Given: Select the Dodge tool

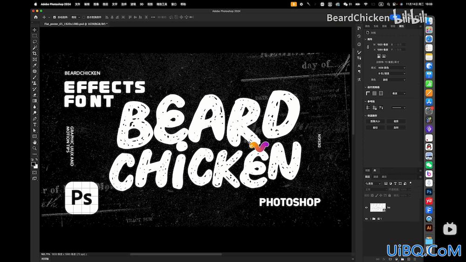Looking at the screenshot, I should click(35, 113).
